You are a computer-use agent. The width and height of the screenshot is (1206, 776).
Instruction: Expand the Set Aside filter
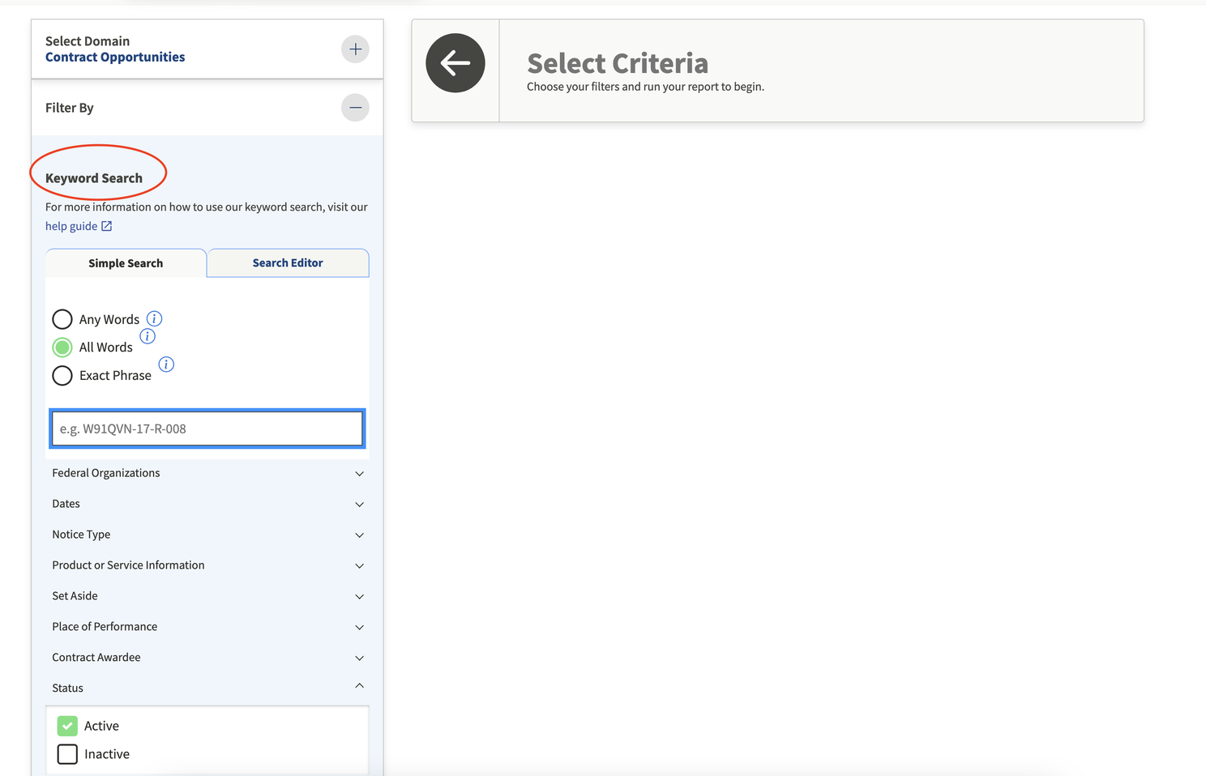click(207, 596)
